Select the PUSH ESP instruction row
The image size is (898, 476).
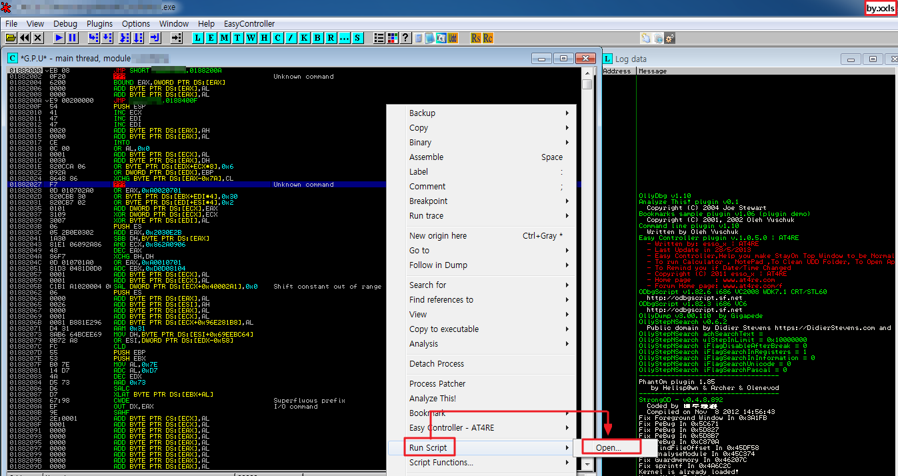click(x=293, y=105)
